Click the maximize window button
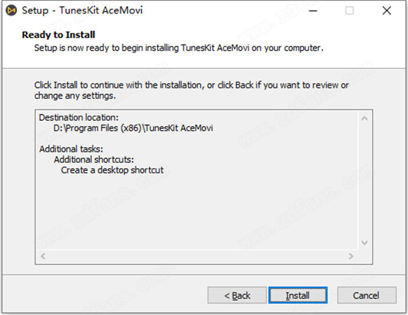Viewport: 408px width, 315px height. (x=350, y=11)
